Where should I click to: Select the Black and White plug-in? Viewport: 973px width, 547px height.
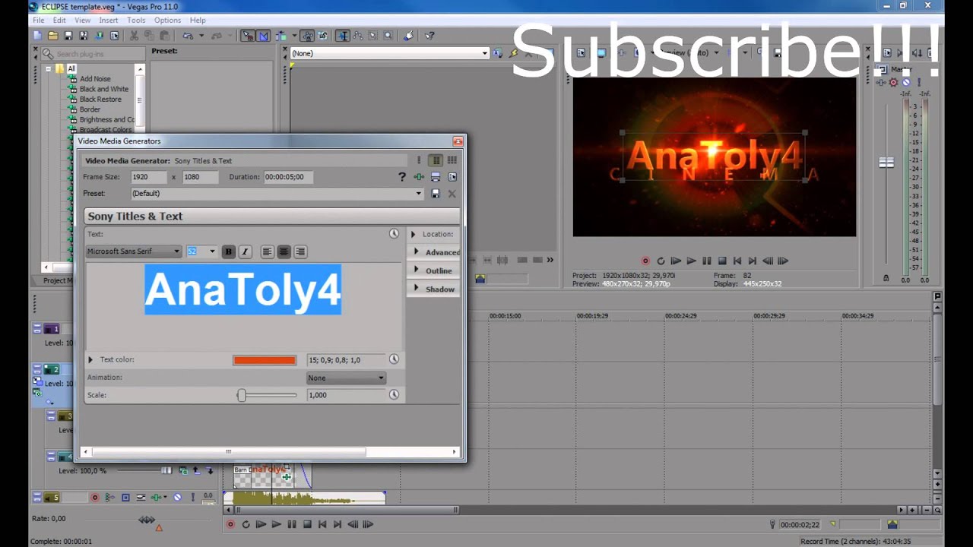(x=104, y=89)
